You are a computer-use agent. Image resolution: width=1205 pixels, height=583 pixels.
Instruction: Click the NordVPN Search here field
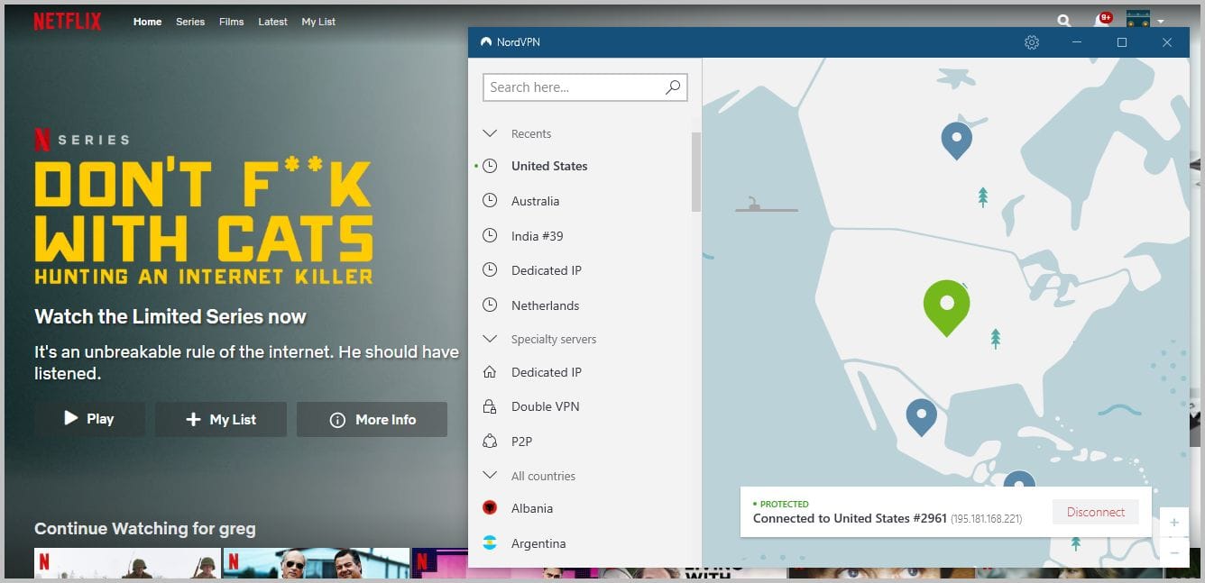(x=585, y=87)
